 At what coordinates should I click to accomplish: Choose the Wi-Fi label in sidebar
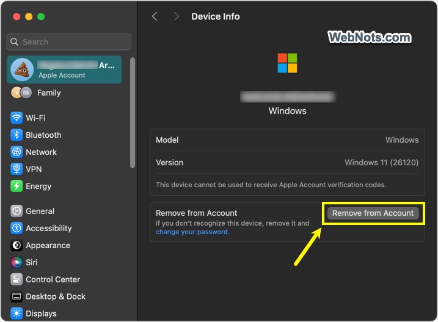pos(35,118)
